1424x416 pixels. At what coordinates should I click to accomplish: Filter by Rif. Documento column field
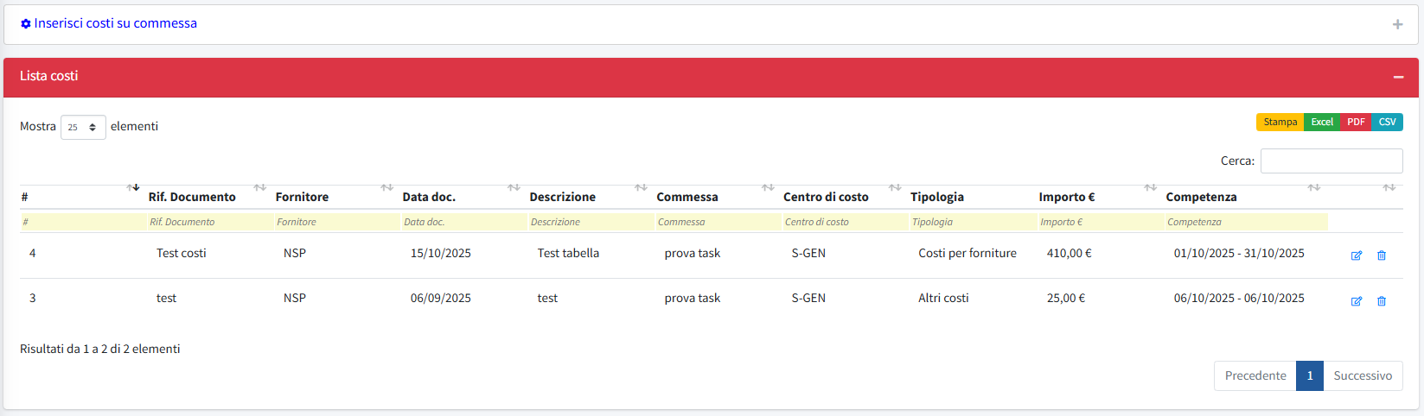pyautogui.click(x=208, y=222)
